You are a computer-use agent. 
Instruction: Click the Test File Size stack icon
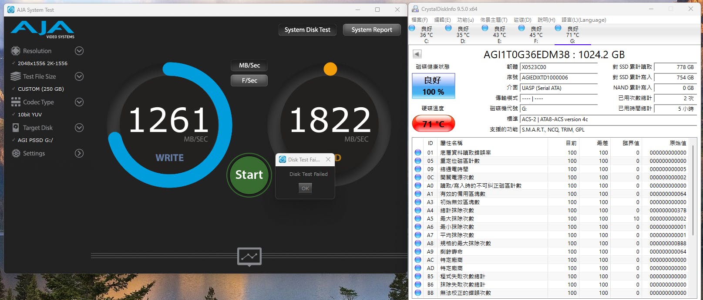coord(16,76)
